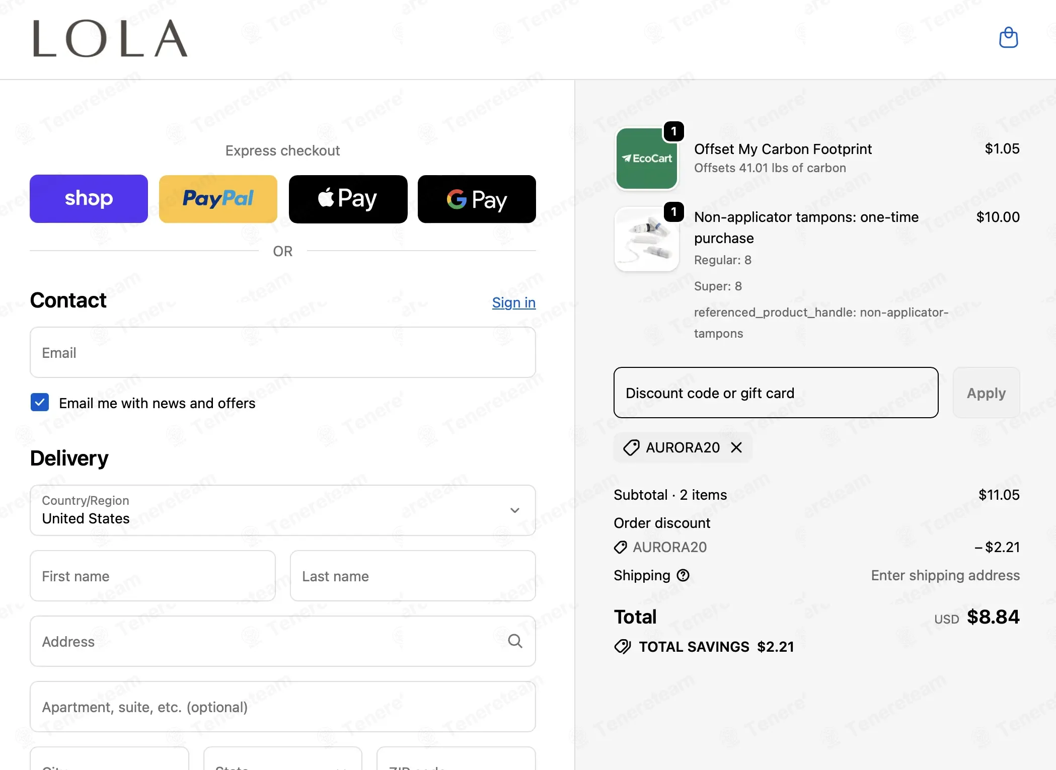Focus the Email input field
Viewport: 1056px width, 770px height.
click(283, 352)
